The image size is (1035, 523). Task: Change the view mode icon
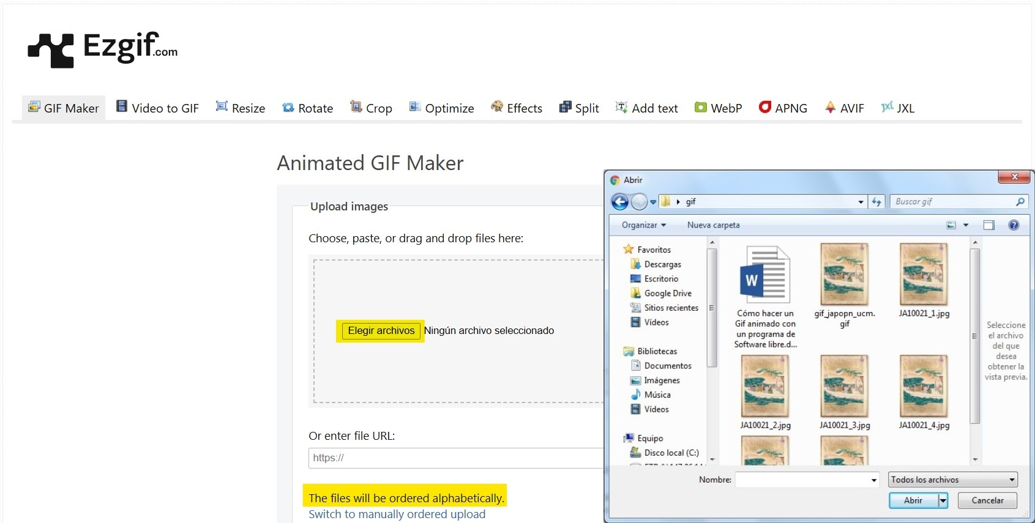coord(951,225)
